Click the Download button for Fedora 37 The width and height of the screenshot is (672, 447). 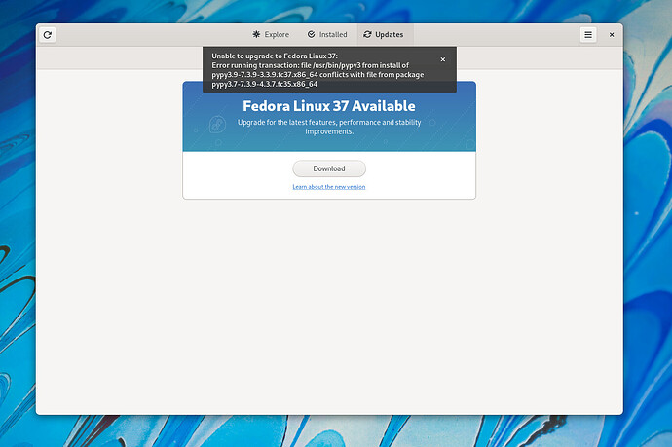tap(329, 168)
